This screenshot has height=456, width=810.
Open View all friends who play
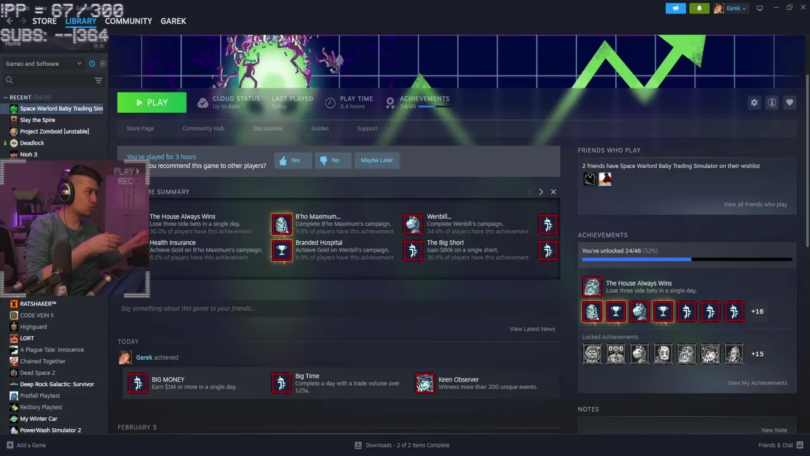[755, 205]
